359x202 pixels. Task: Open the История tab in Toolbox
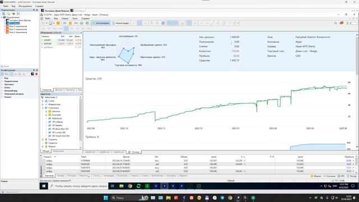click(72, 176)
